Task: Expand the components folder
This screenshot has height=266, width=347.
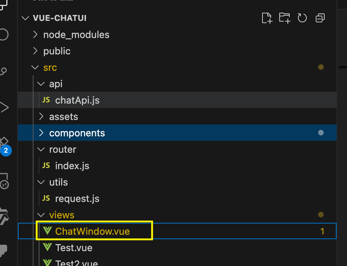Action: point(41,133)
